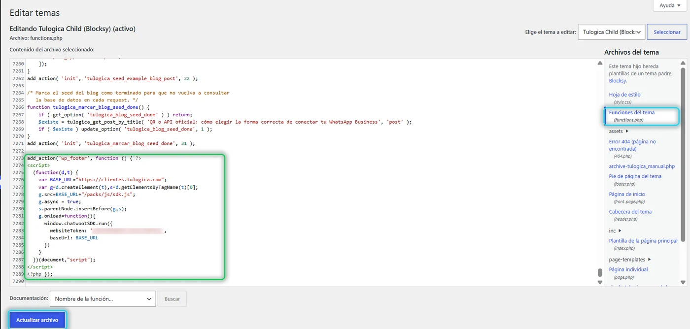690x329 pixels.
Task: Click the Archivos del tema heading
Action: pyautogui.click(x=631, y=52)
